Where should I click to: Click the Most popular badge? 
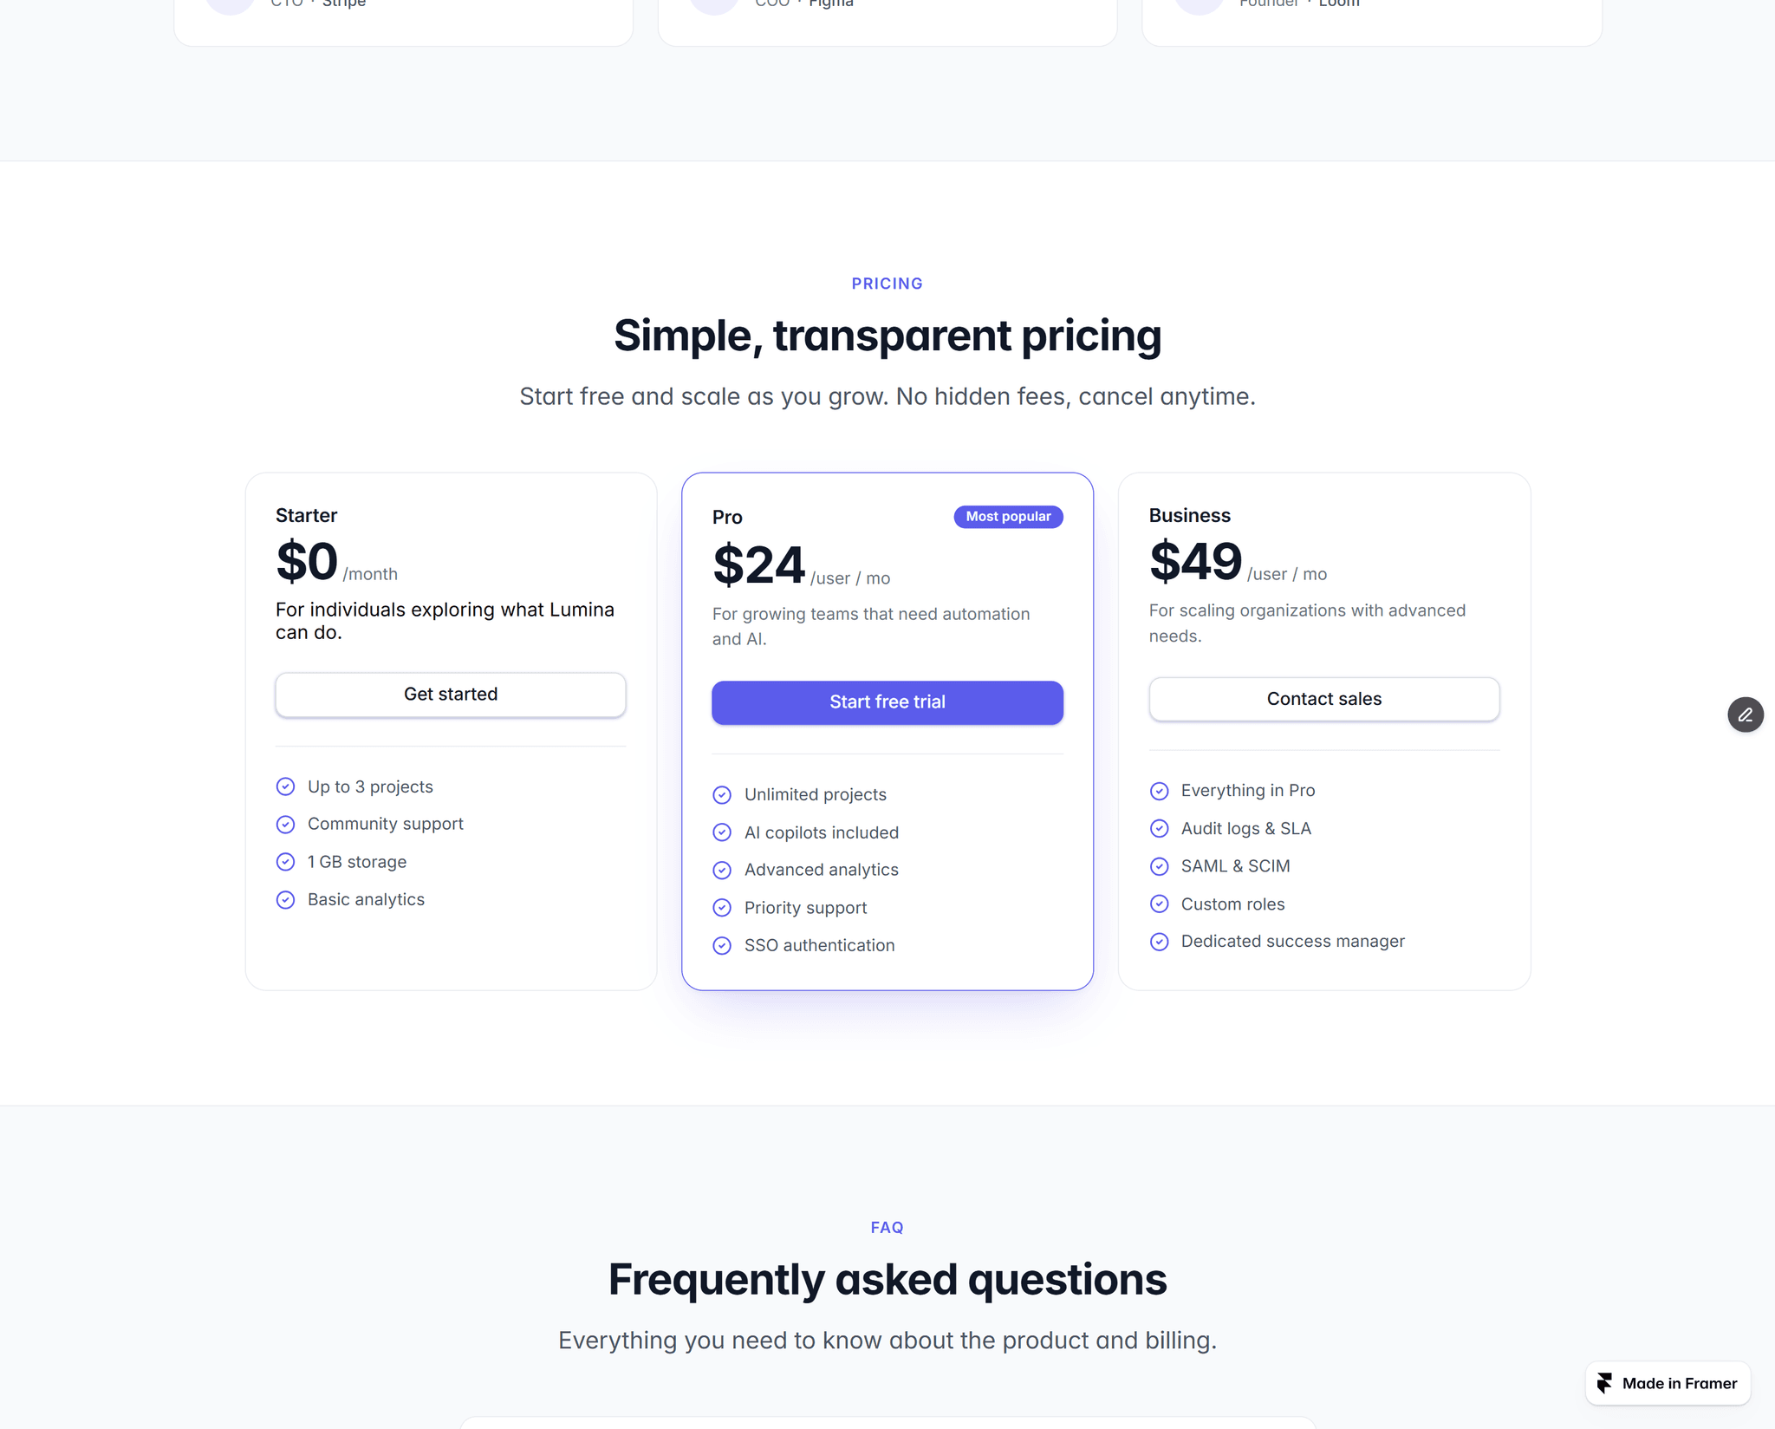pyautogui.click(x=1008, y=516)
